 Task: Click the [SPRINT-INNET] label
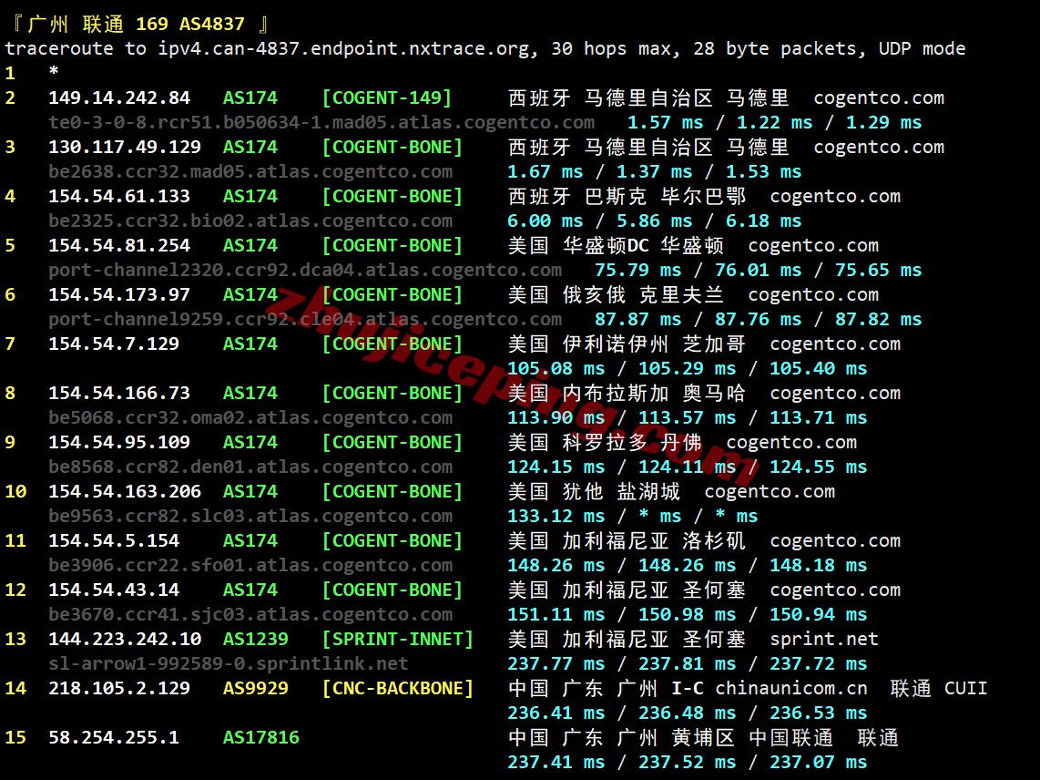pyautogui.click(x=398, y=639)
